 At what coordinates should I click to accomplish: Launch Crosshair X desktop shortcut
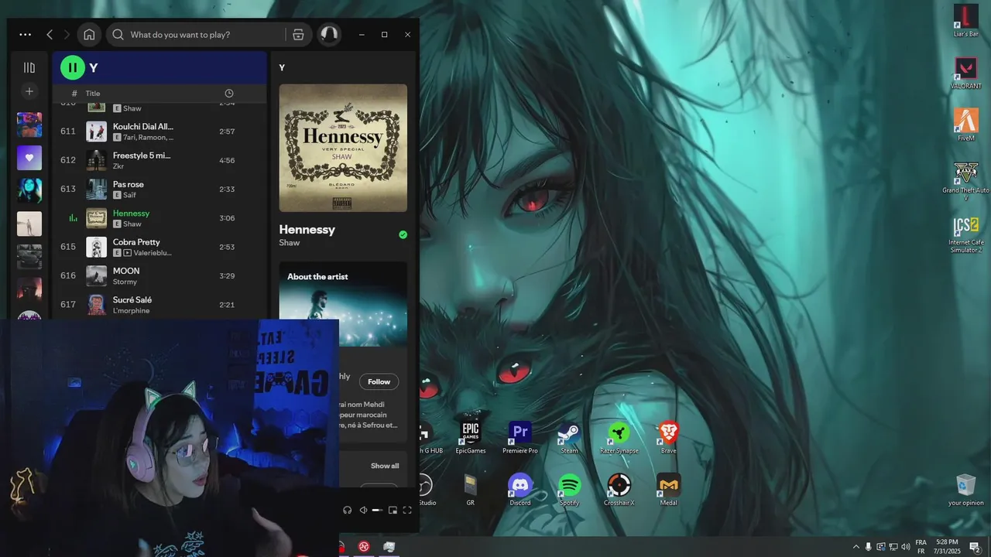pyautogui.click(x=619, y=490)
